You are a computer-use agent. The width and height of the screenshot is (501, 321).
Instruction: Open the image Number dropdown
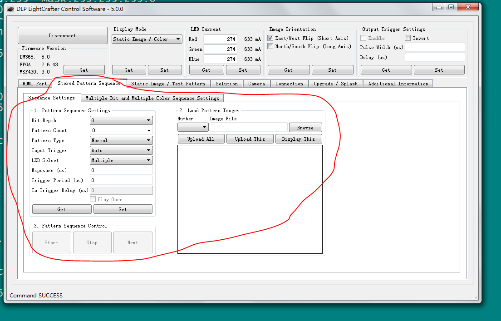193,127
